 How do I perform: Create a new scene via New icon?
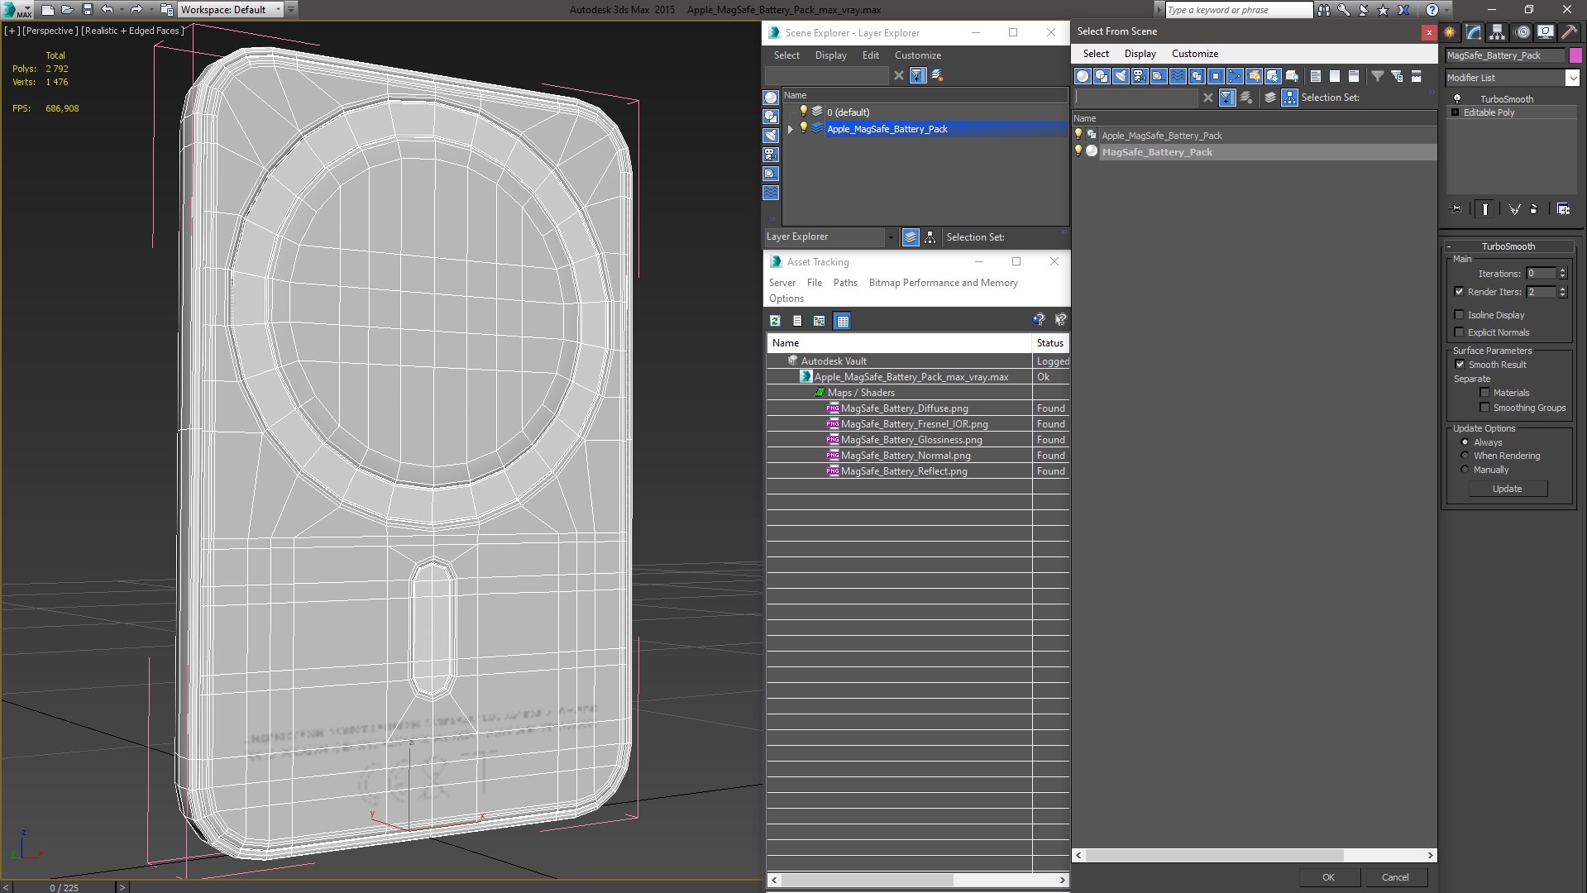point(47,10)
